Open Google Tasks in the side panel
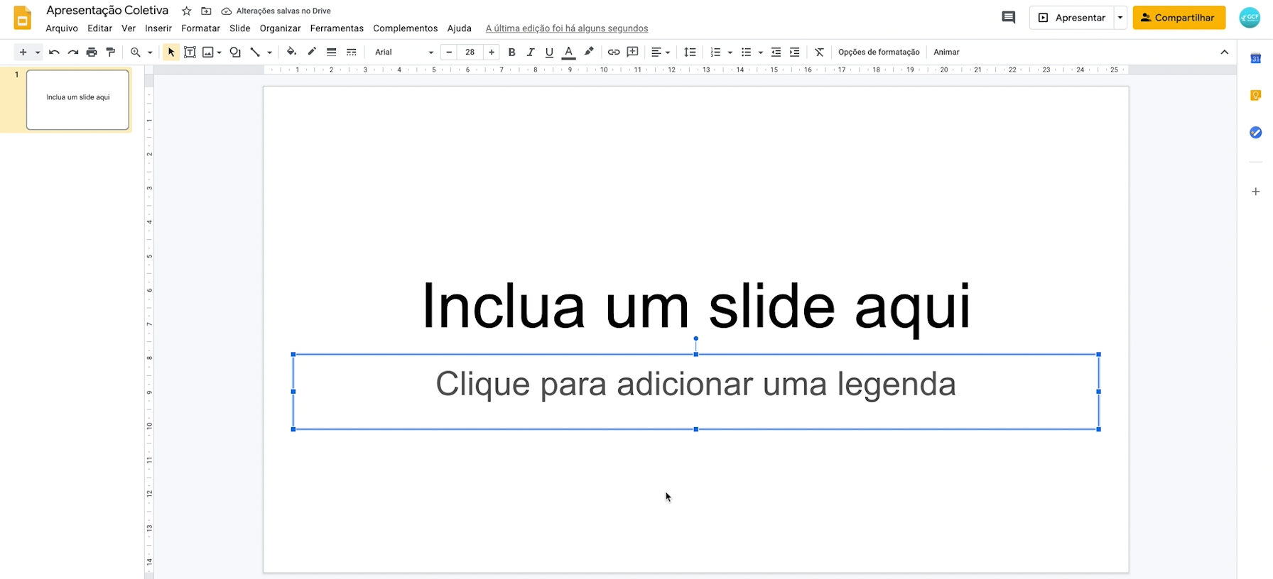The width and height of the screenshot is (1273, 579). (1255, 133)
